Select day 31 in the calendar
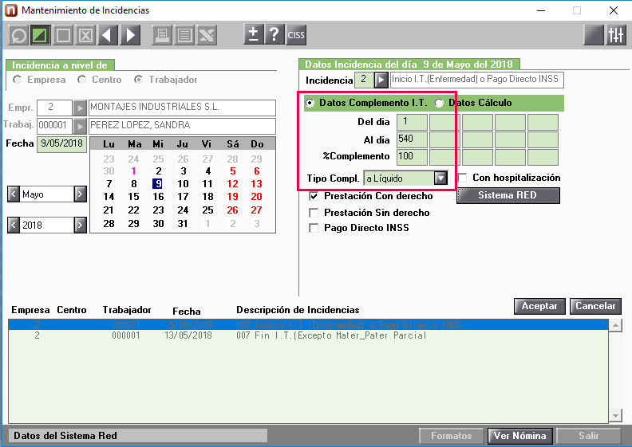 183,223
